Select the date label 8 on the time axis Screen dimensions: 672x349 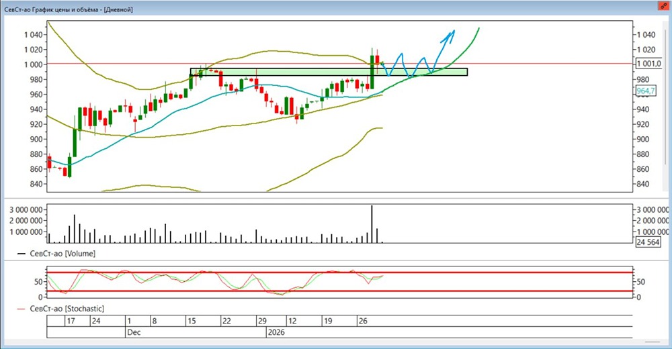click(155, 321)
